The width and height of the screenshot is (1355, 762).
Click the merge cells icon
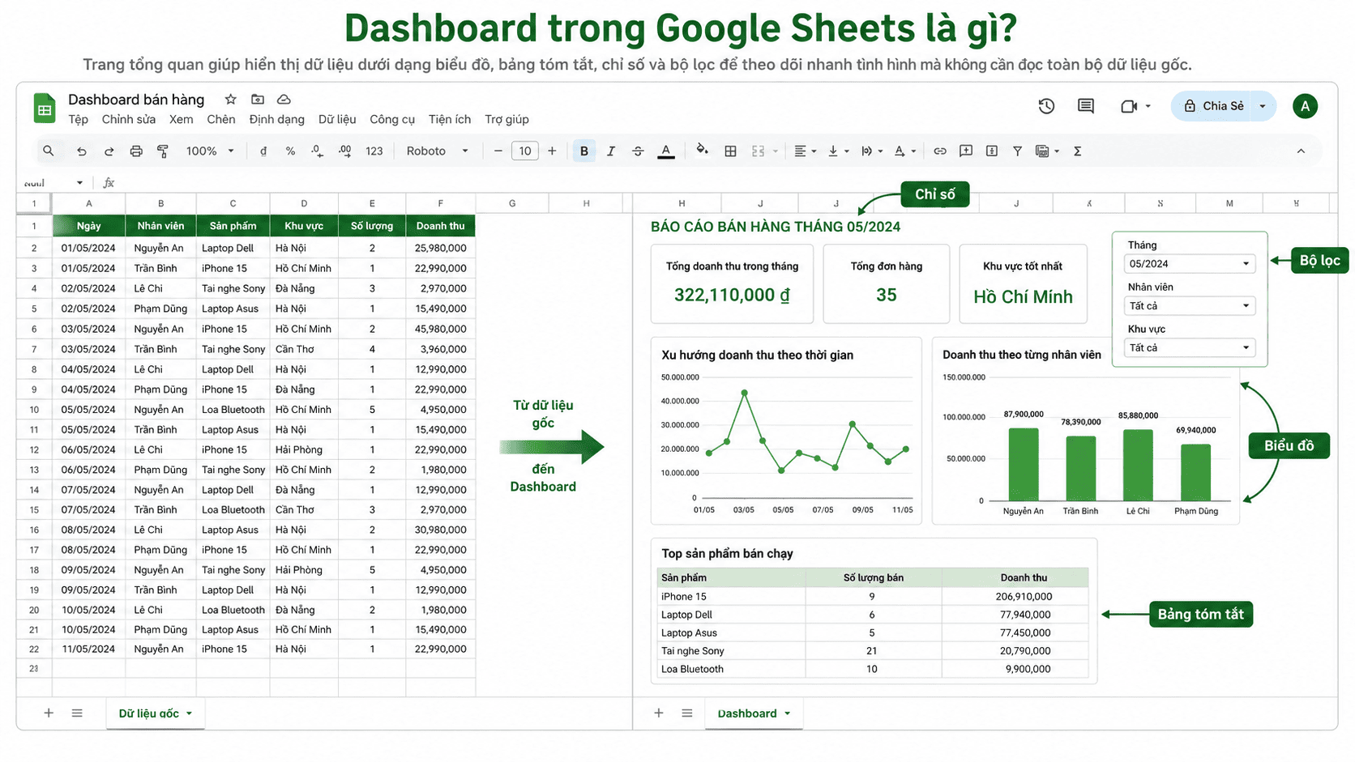(x=758, y=151)
